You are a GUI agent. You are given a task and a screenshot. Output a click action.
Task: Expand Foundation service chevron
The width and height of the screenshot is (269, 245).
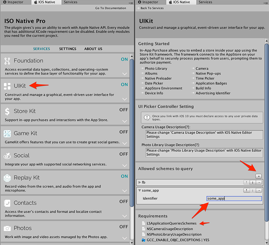(x=124, y=74)
